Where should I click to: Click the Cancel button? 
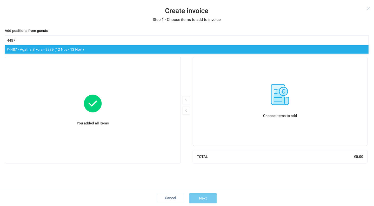tap(170, 198)
